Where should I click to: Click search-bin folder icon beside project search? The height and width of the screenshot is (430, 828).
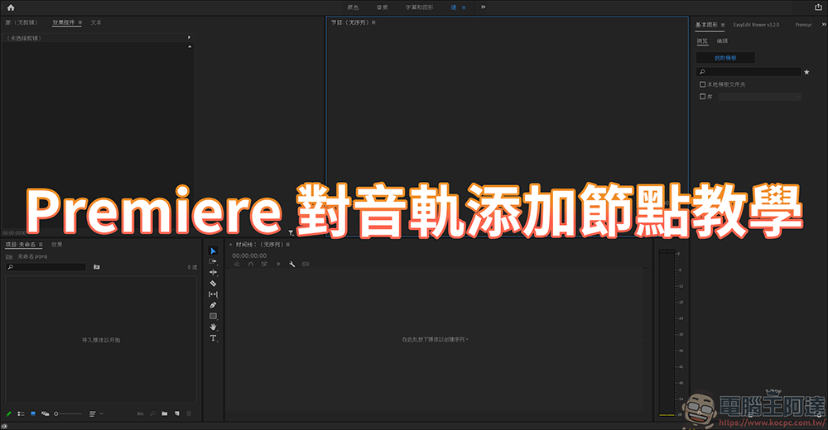tap(97, 267)
